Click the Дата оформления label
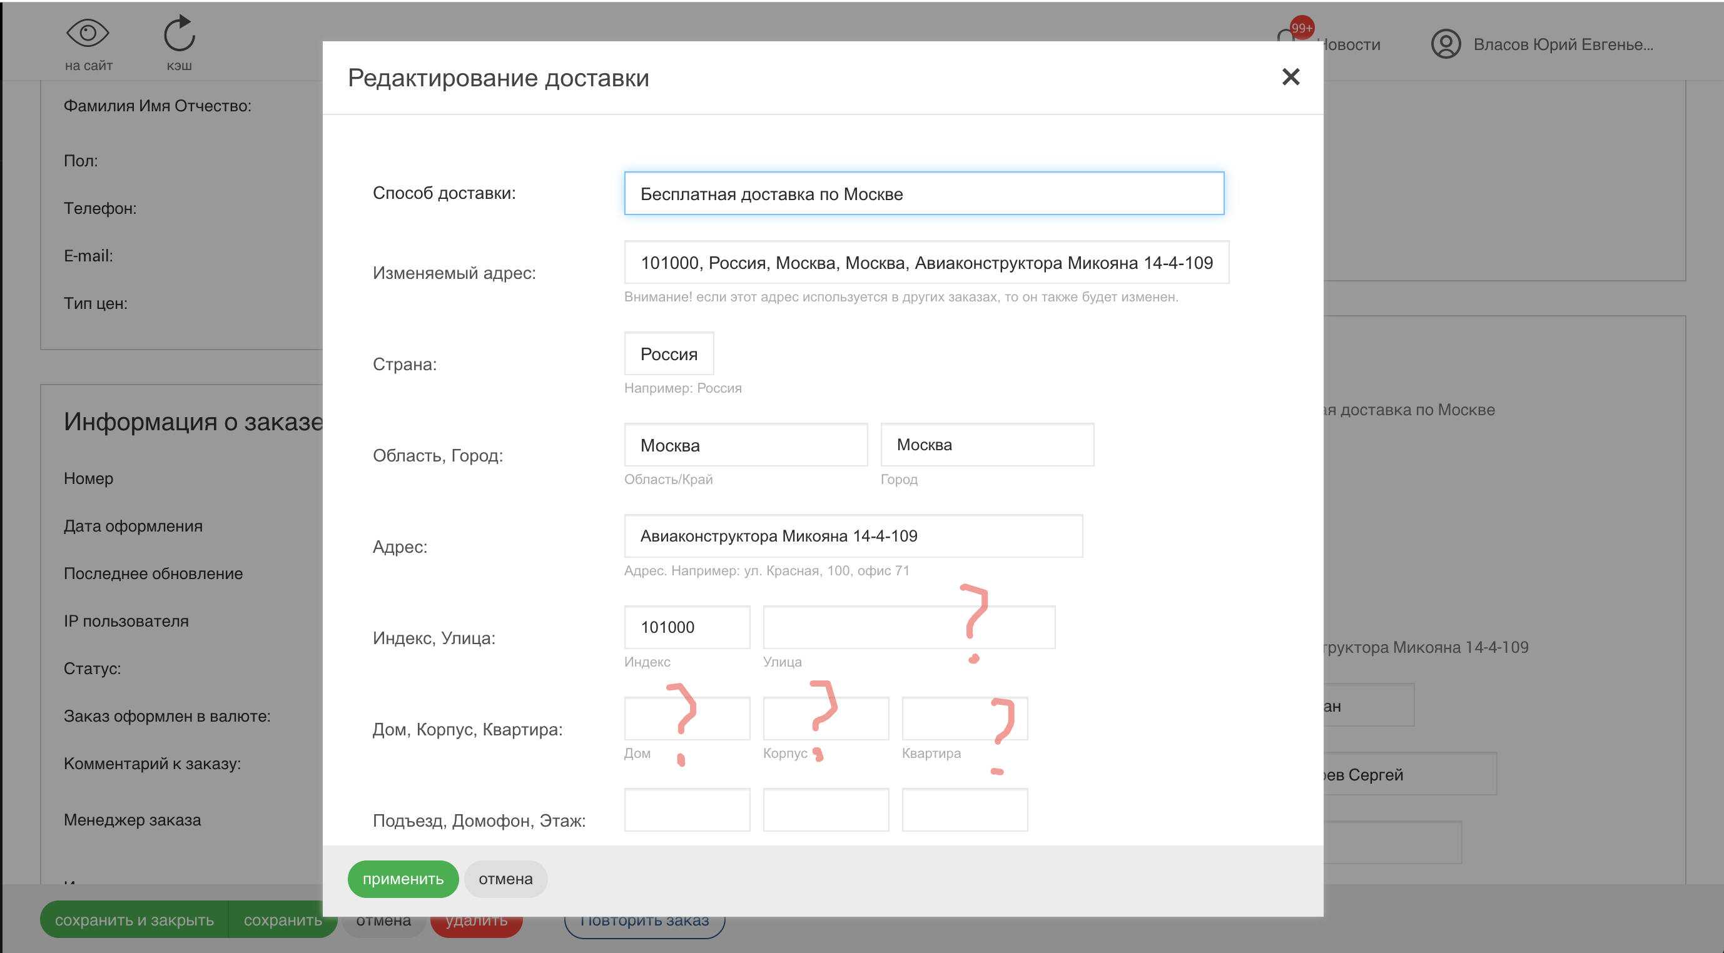This screenshot has width=1724, height=953. [x=133, y=526]
